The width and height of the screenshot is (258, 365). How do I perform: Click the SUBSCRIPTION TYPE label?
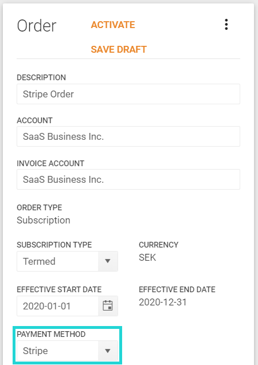coord(54,245)
